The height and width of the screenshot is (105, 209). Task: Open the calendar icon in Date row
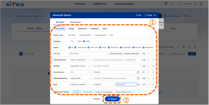click(x=138, y=85)
